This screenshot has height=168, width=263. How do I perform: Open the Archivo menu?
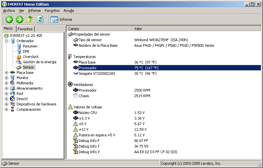[x=9, y=11]
